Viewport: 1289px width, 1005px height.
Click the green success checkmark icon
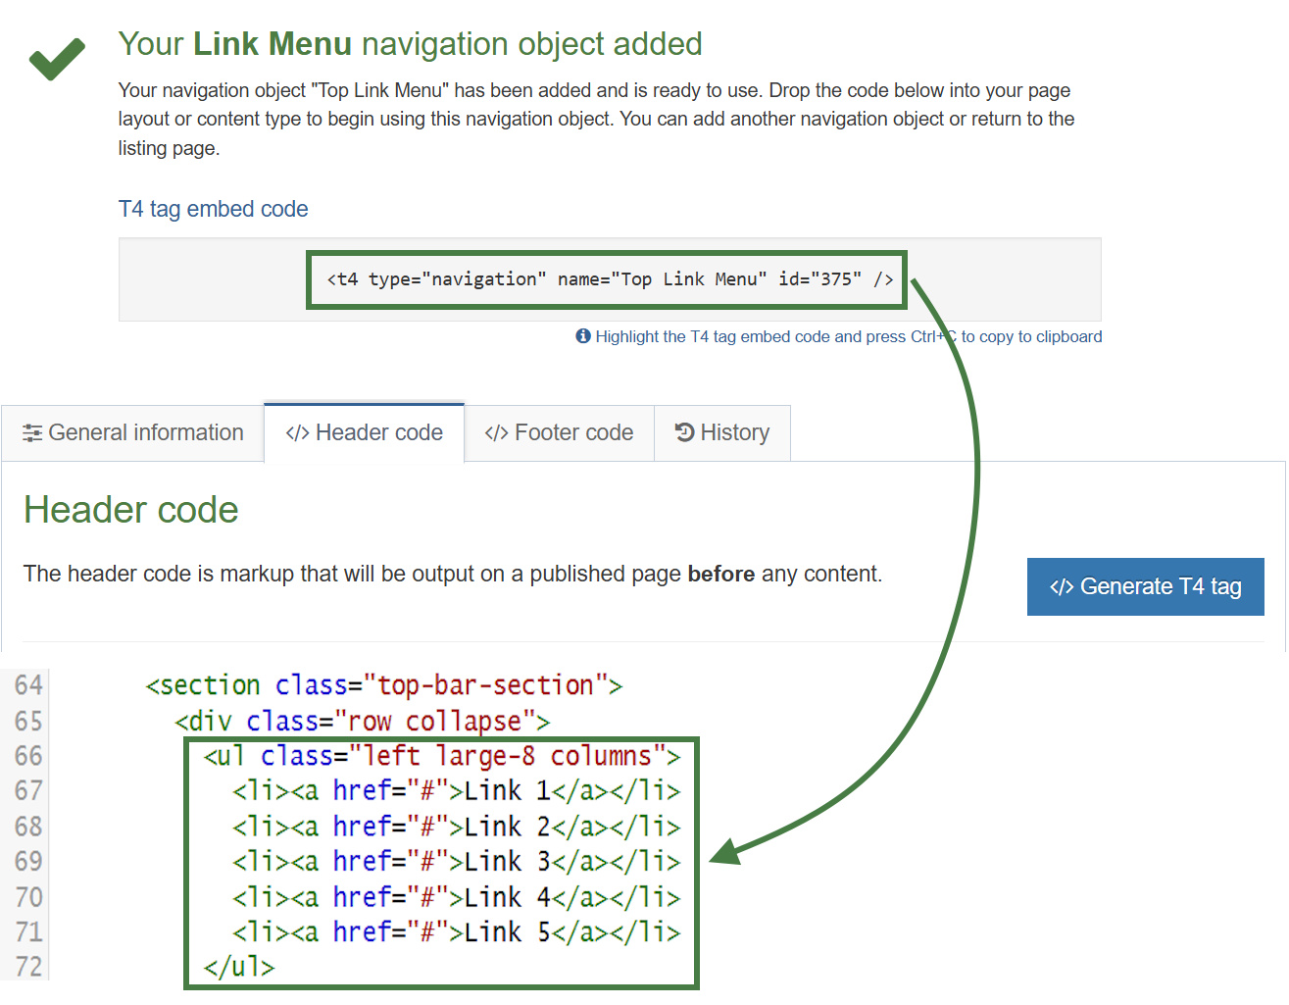tap(56, 59)
